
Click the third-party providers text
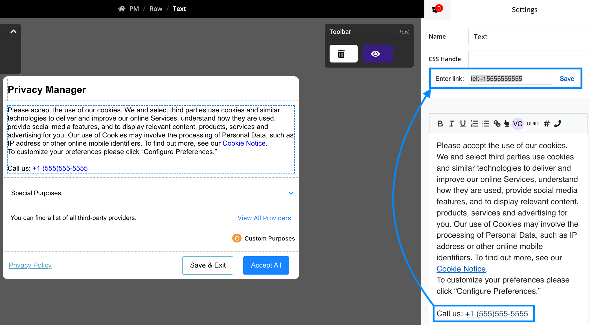click(x=73, y=218)
